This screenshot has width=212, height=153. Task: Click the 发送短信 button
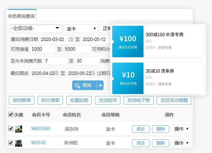click(107, 100)
